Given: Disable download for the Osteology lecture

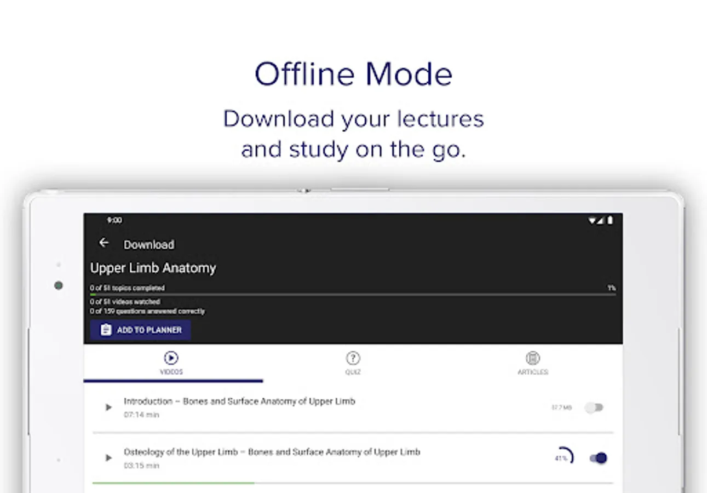Looking at the screenshot, I should pyautogui.click(x=599, y=458).
